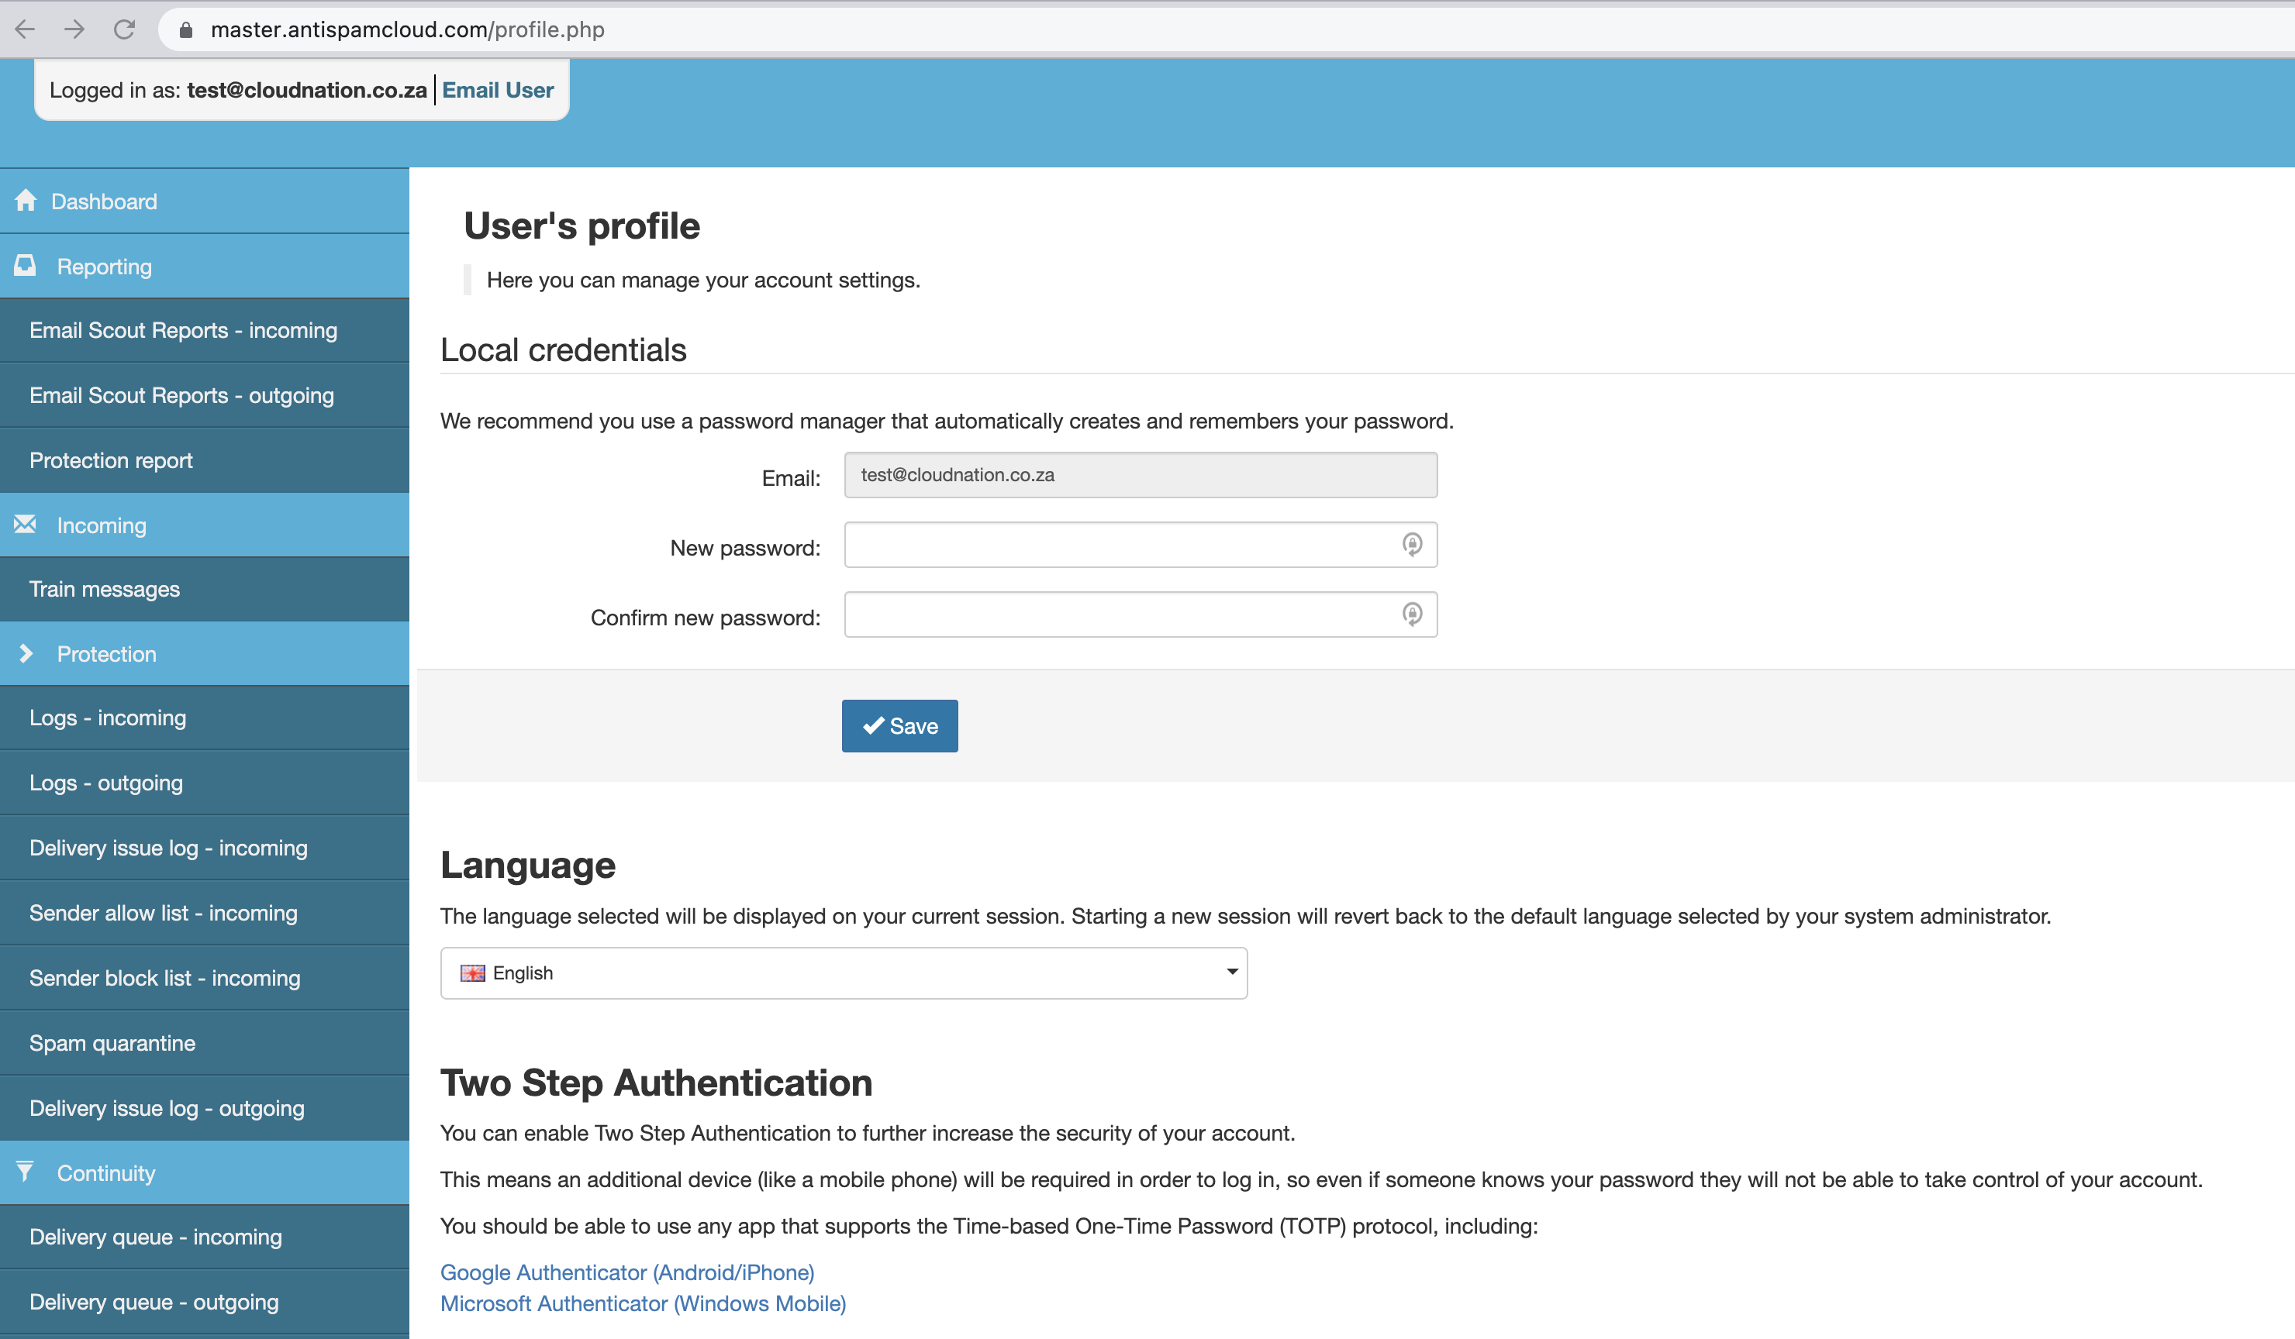
Task: Click browser back arrow icon
Action: click(26, 29)
